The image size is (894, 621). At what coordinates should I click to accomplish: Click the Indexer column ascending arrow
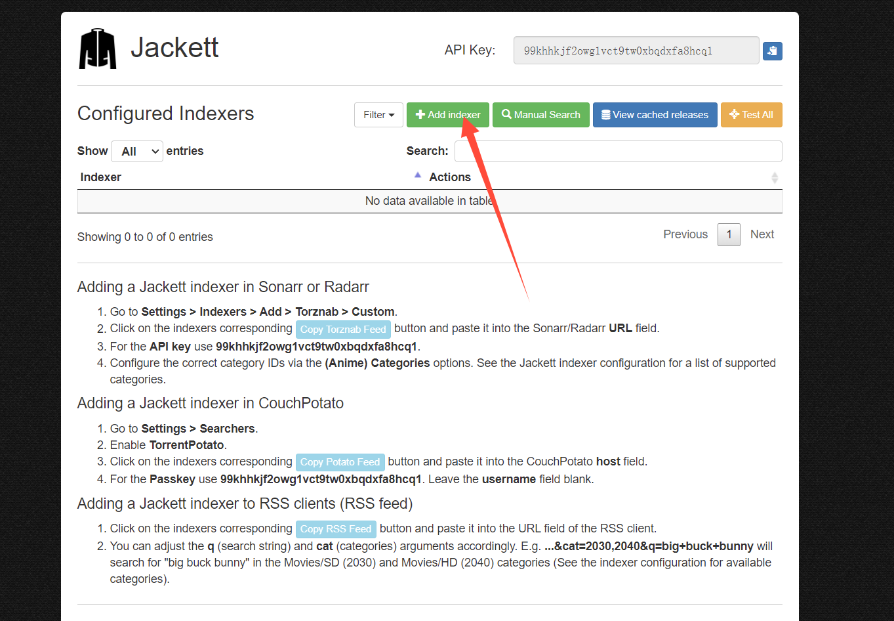pos(418,175)
